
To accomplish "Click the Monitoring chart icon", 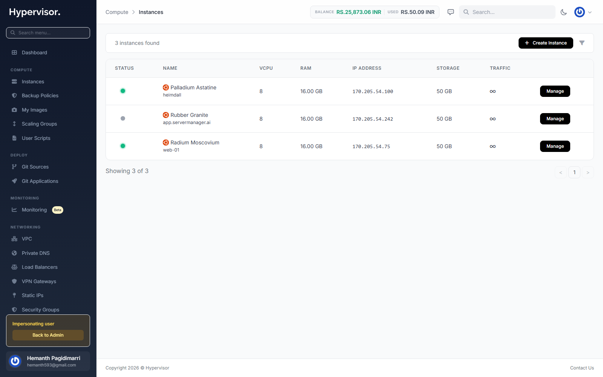I will (14, 210).
